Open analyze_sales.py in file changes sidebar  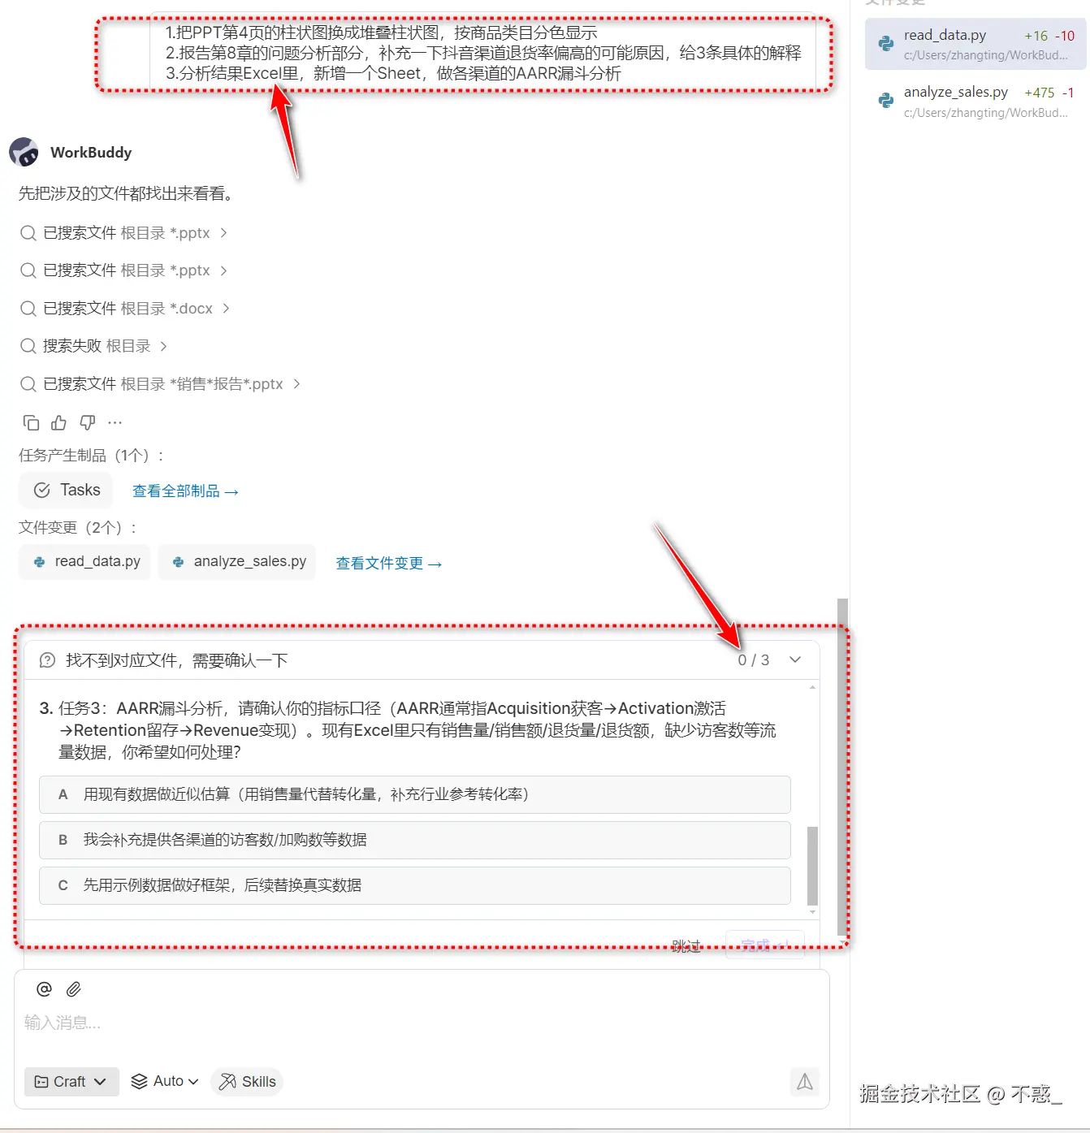coord(975,102)
